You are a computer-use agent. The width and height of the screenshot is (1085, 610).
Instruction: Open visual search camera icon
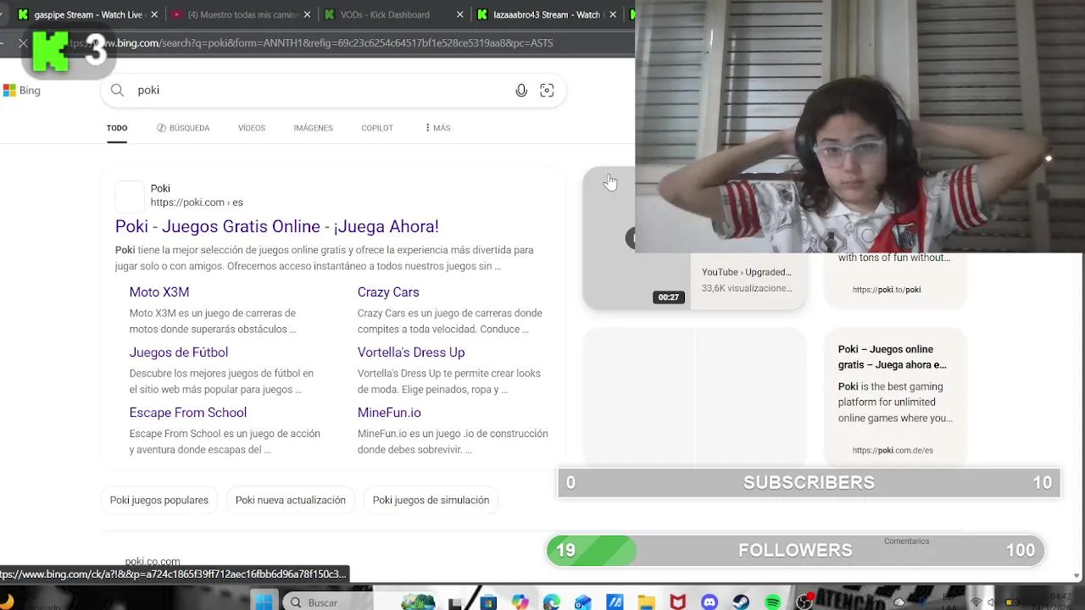point(547,91)
